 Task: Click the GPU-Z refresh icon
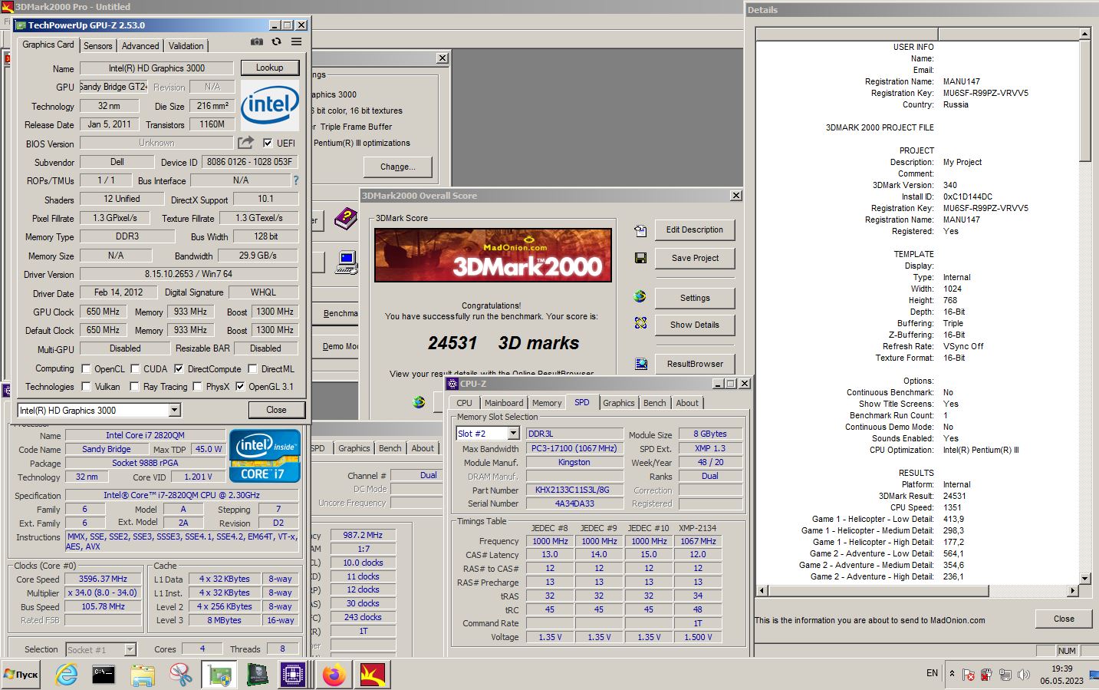point(276,42)
